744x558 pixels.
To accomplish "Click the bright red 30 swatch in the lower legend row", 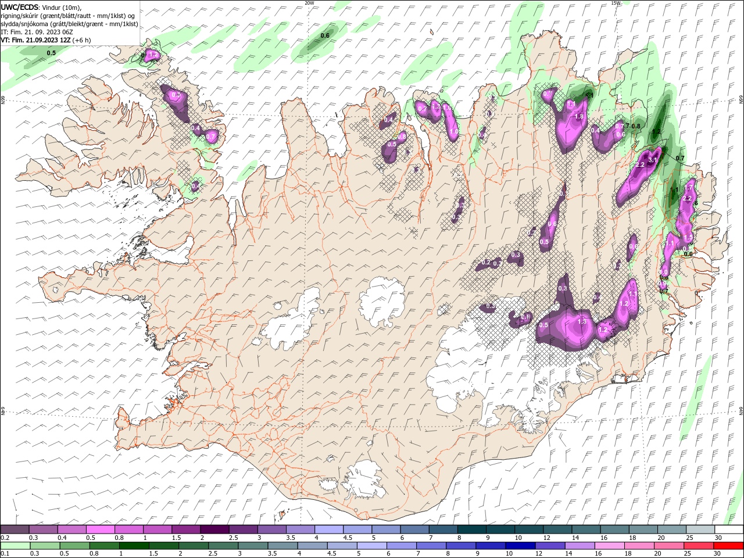I will (728, 546).
